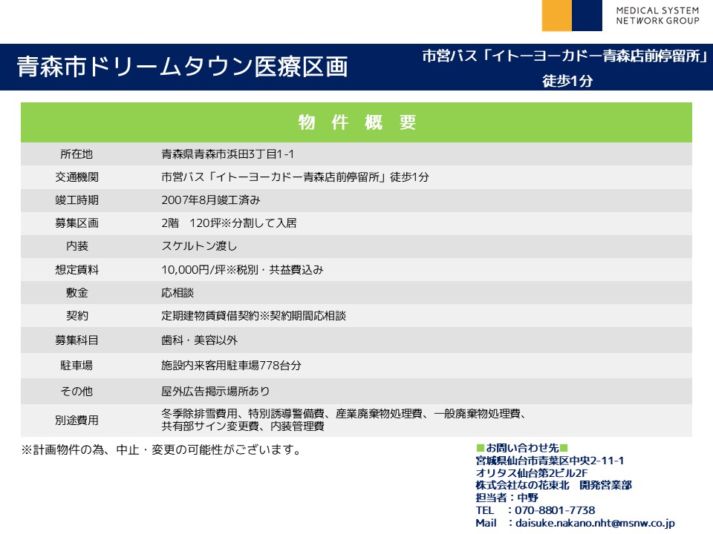This screenshot has height=534, width=713.
Task: Click the 歯科・美容以外 value
Action: pos(199,340)
